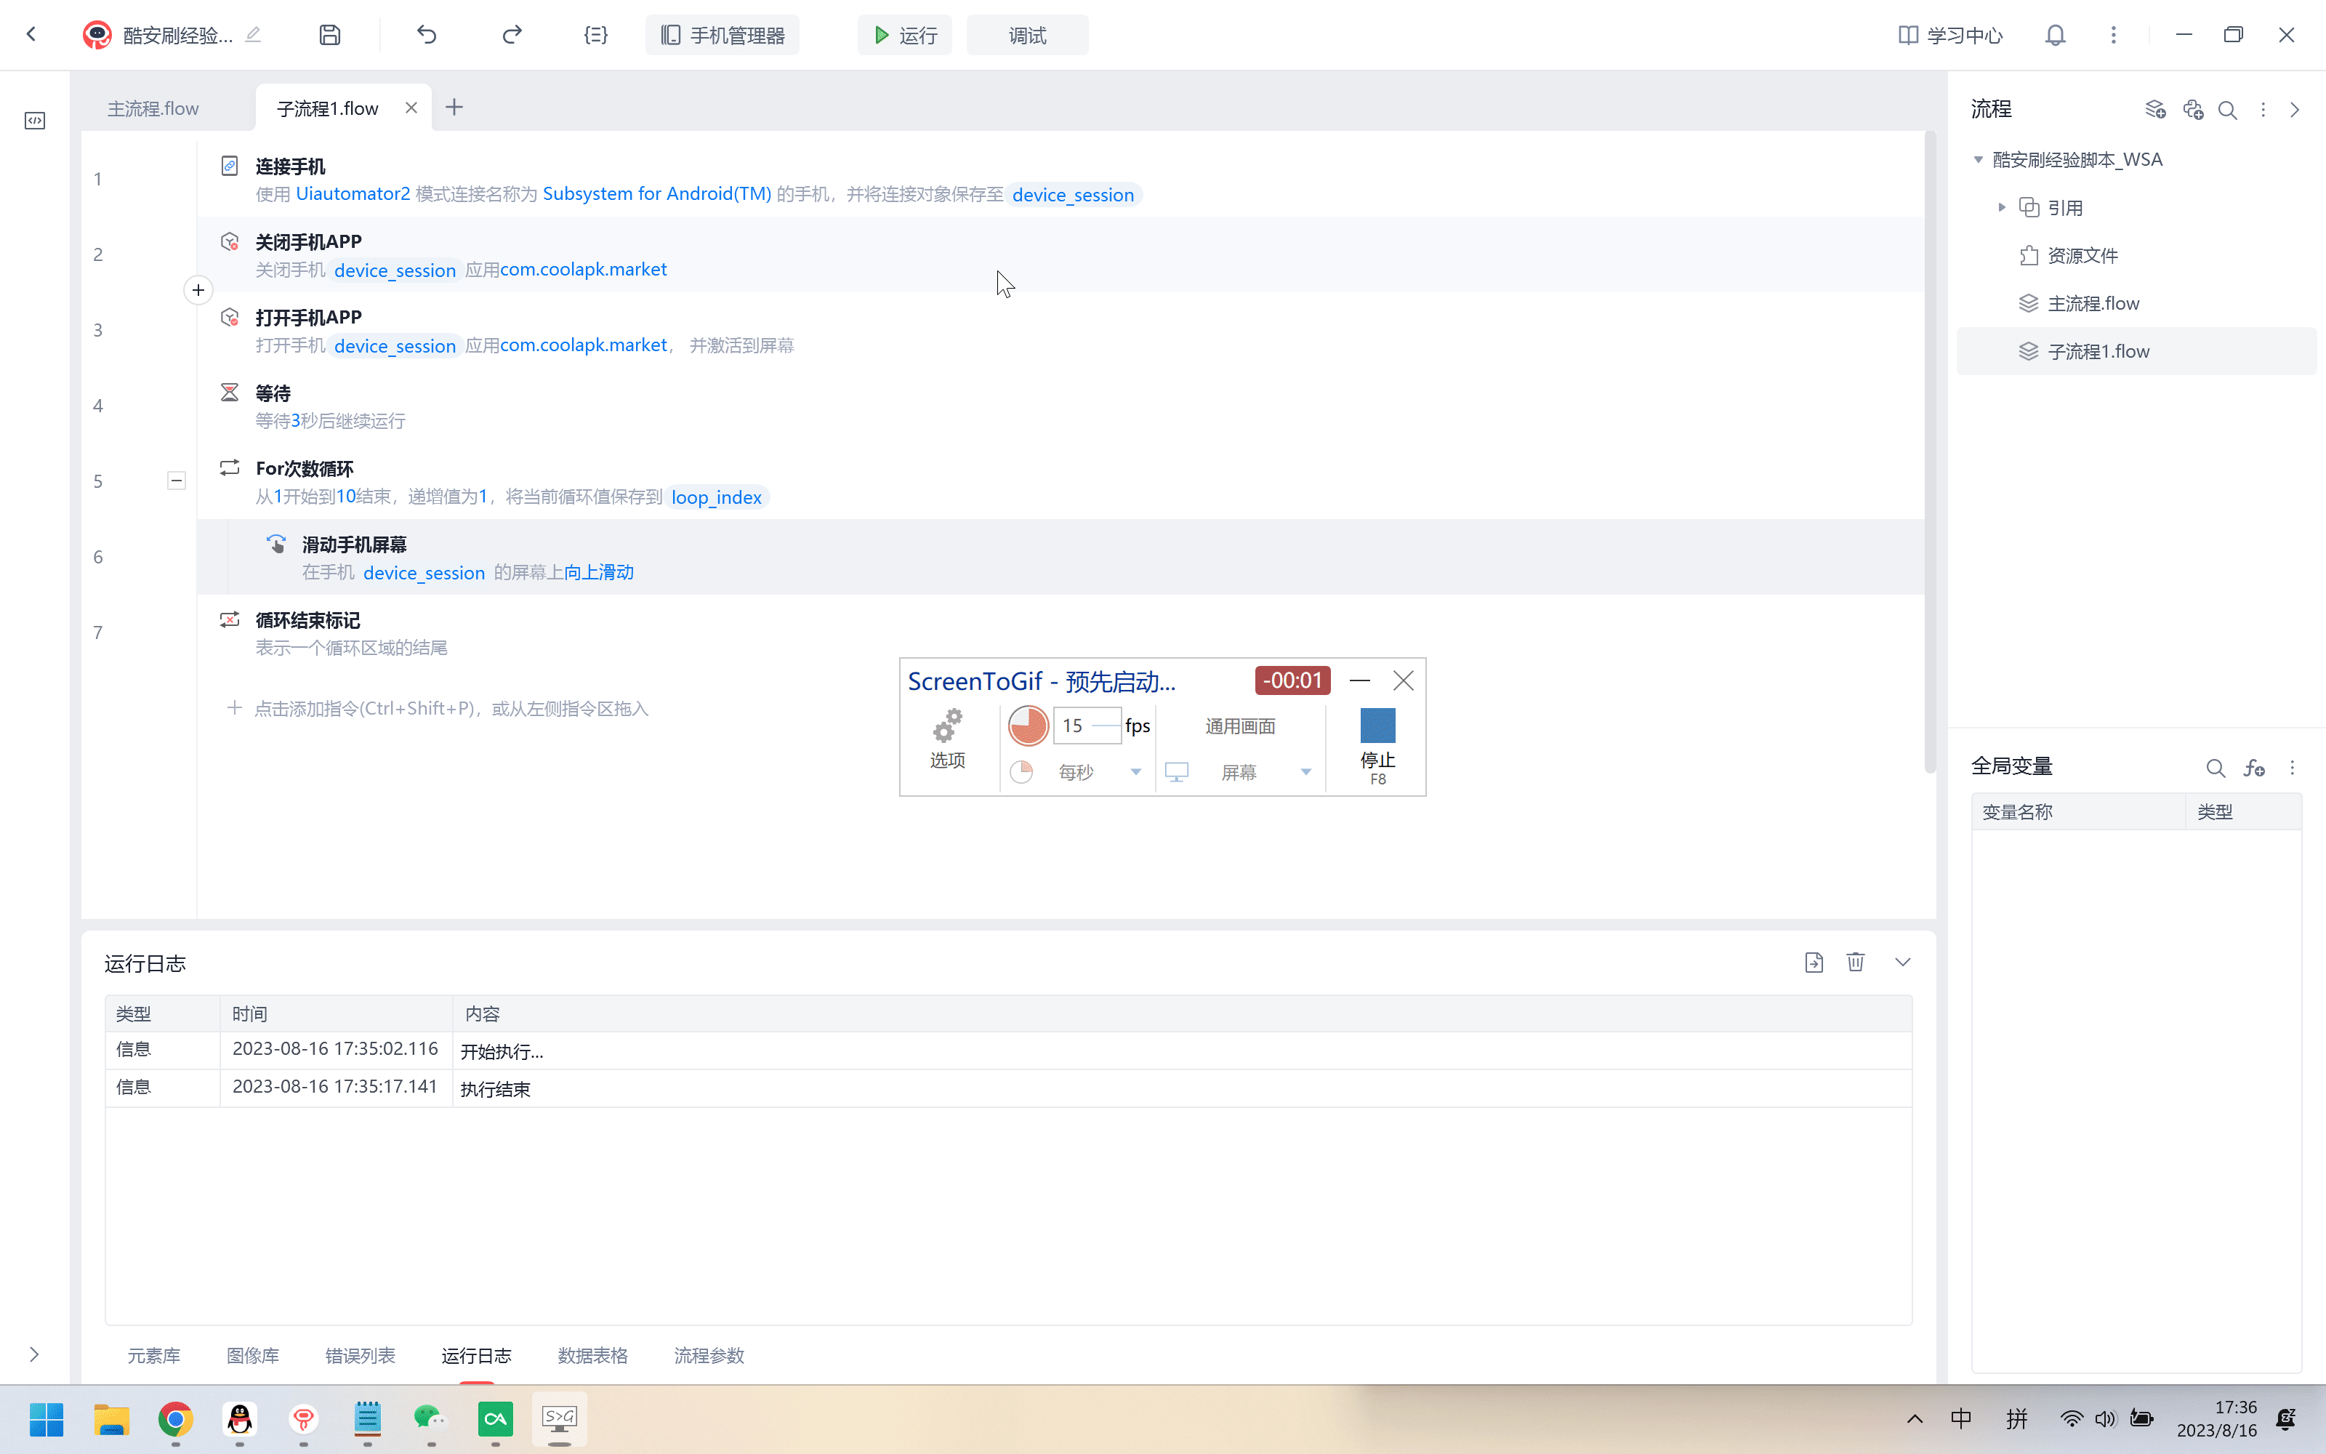Click the 运行 run button
2326x1454 pixels.
[x=904, y=36]
